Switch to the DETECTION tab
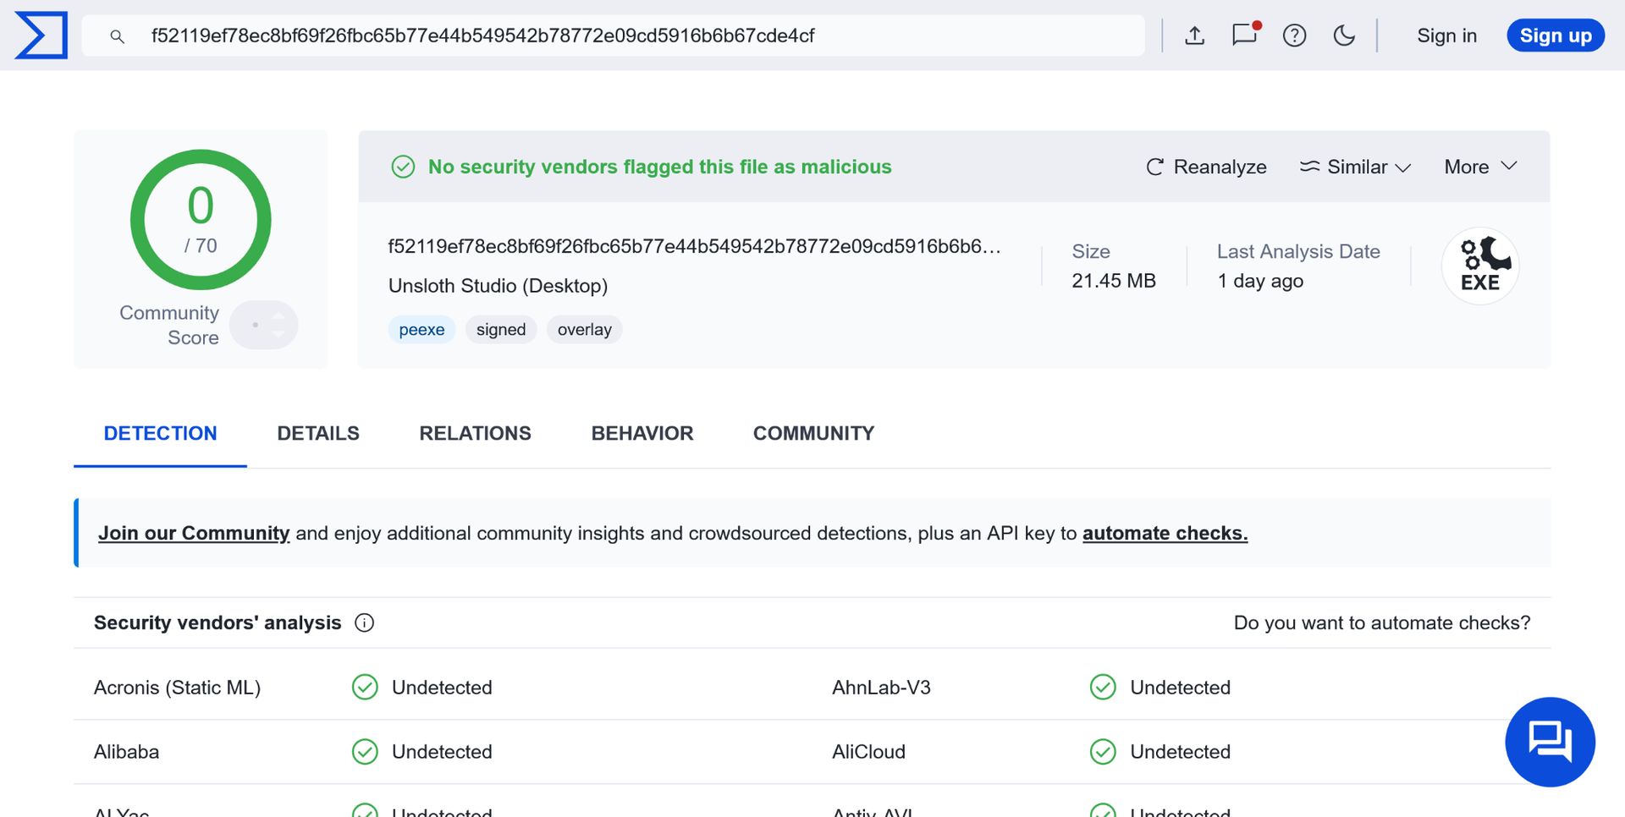The image size is (1625, 817). [x=160, y=434]
